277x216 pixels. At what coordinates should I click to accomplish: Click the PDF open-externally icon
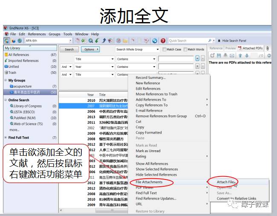coord(212,56)
